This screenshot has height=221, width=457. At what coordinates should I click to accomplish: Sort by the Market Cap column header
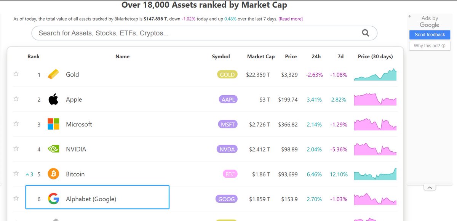tap(260, 56)
